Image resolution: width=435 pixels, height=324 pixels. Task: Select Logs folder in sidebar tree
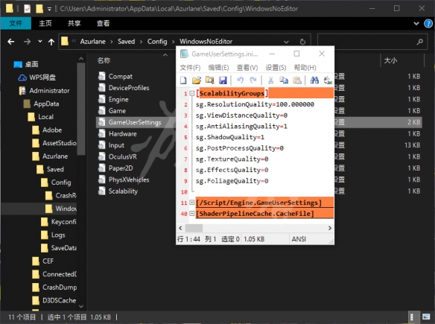(x=58, y=235)
